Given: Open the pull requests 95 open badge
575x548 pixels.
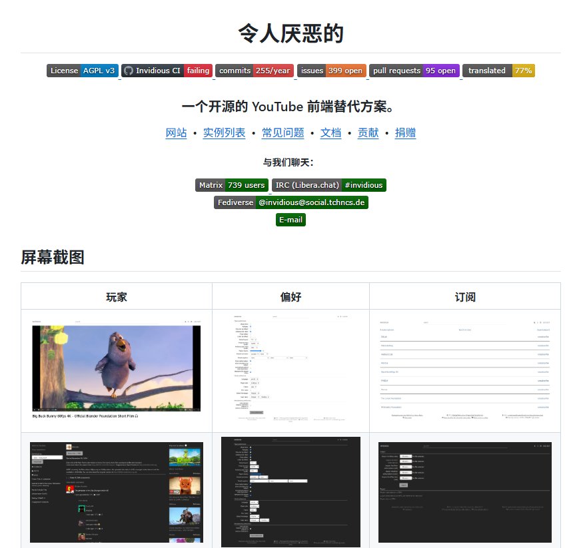Looking at the screenshot, I should click(414, 71).
